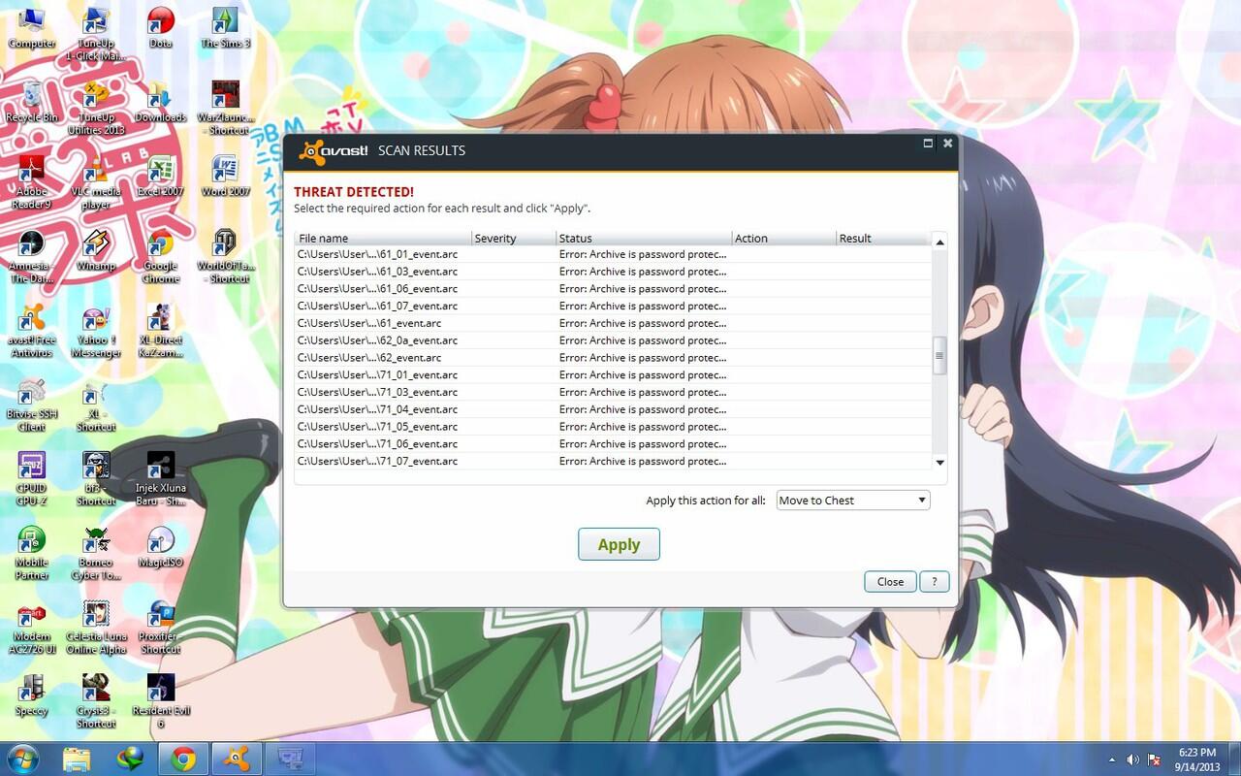Select the row '61_03_event.arc'
The width and height of the screenshot is (1241, 776).
(613, 272)
